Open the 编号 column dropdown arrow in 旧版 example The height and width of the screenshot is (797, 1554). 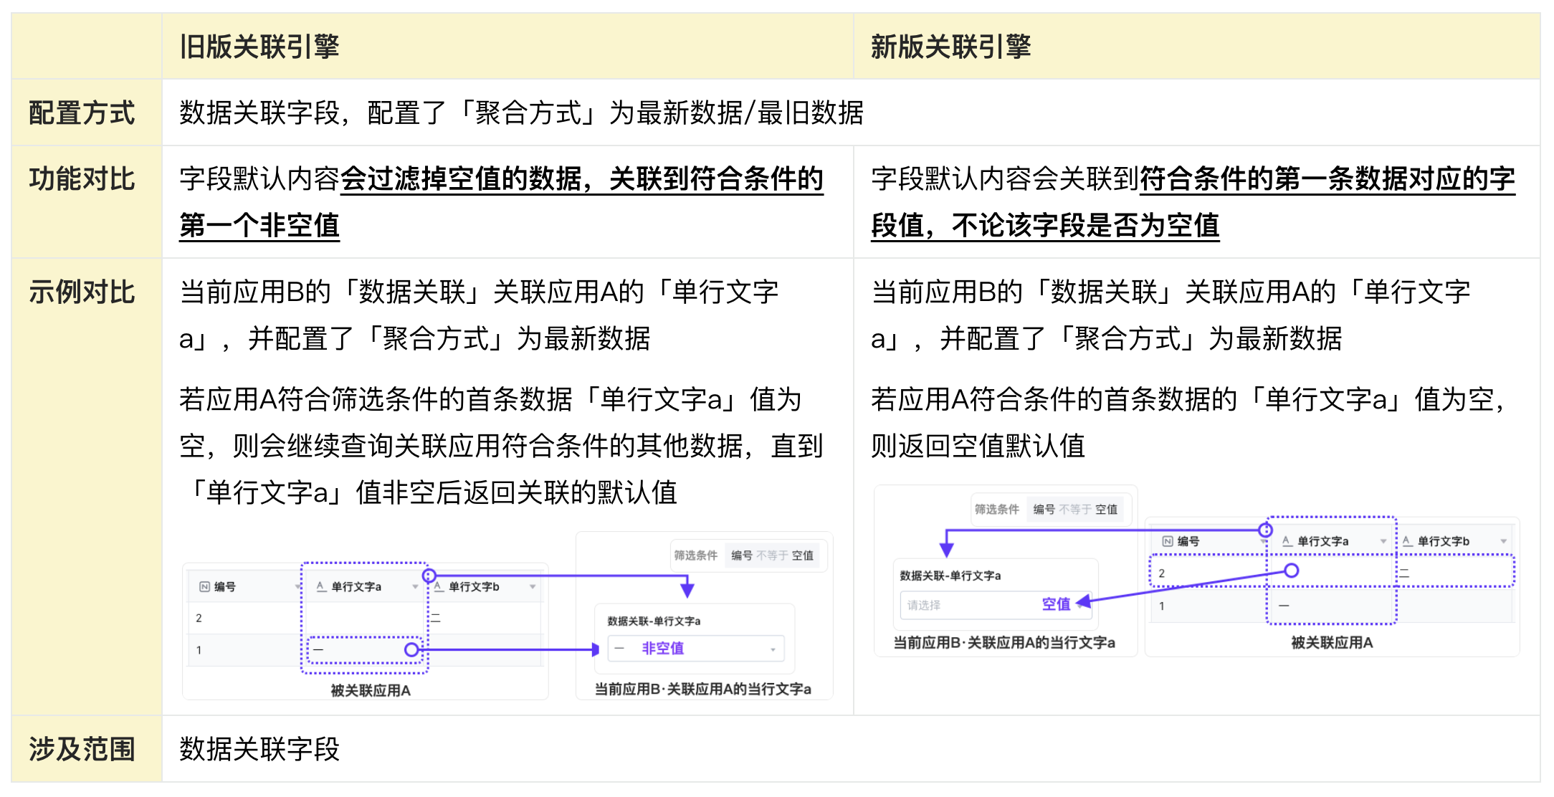[x=297, y=587]
